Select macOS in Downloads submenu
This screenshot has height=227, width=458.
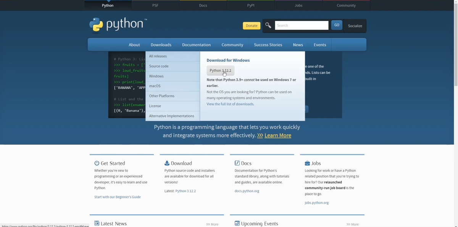[173, 86]
